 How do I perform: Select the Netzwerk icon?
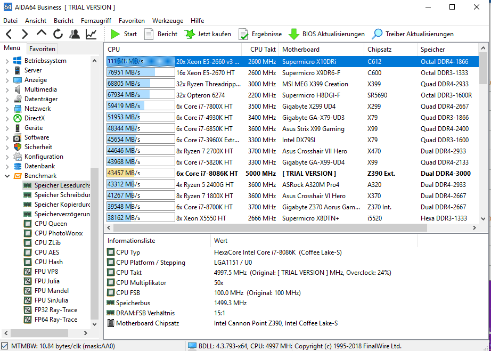[18, 109]
